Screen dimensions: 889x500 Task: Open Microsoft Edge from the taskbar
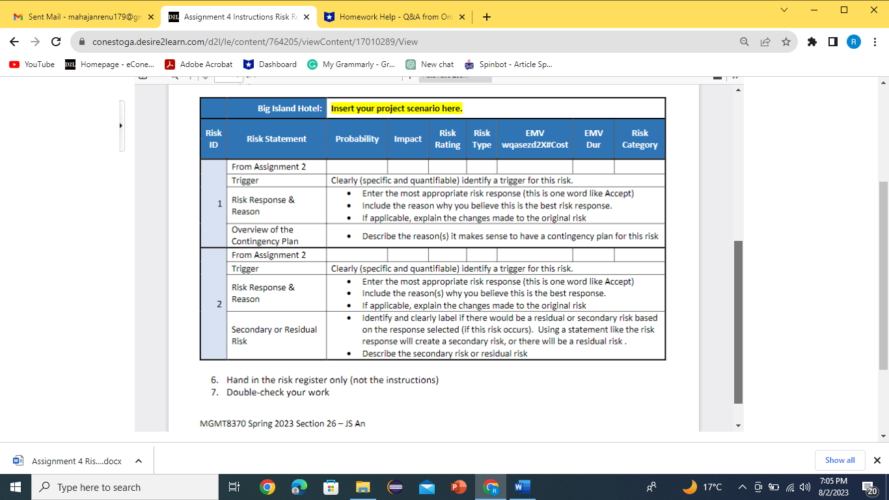coord(299,487)
